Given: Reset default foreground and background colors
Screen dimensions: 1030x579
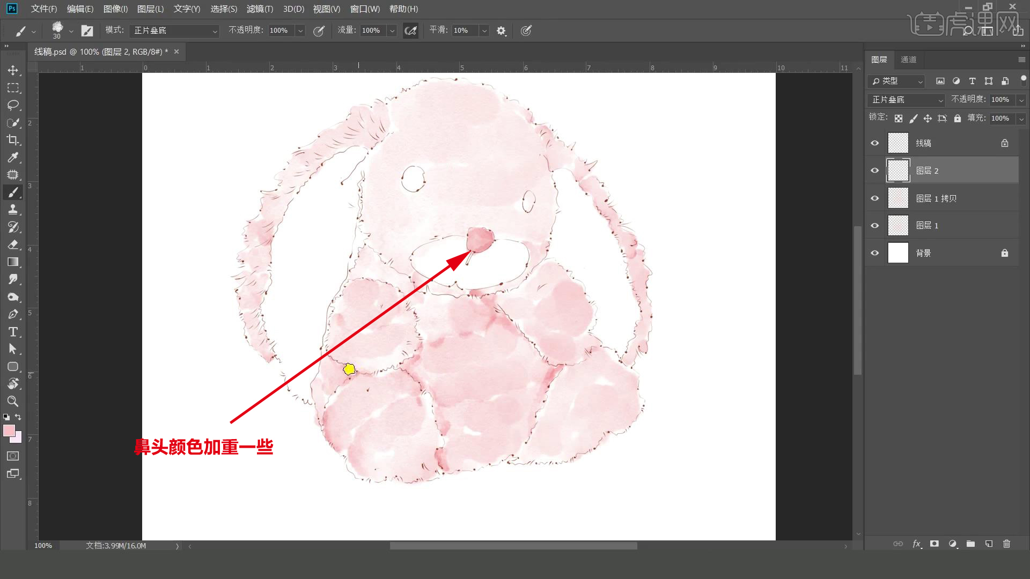Looking at the screenshot, I should coord(6,417).
